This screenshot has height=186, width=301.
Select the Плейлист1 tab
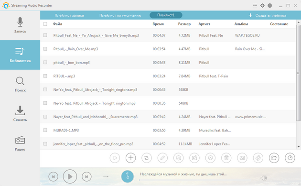coord(166,15)
